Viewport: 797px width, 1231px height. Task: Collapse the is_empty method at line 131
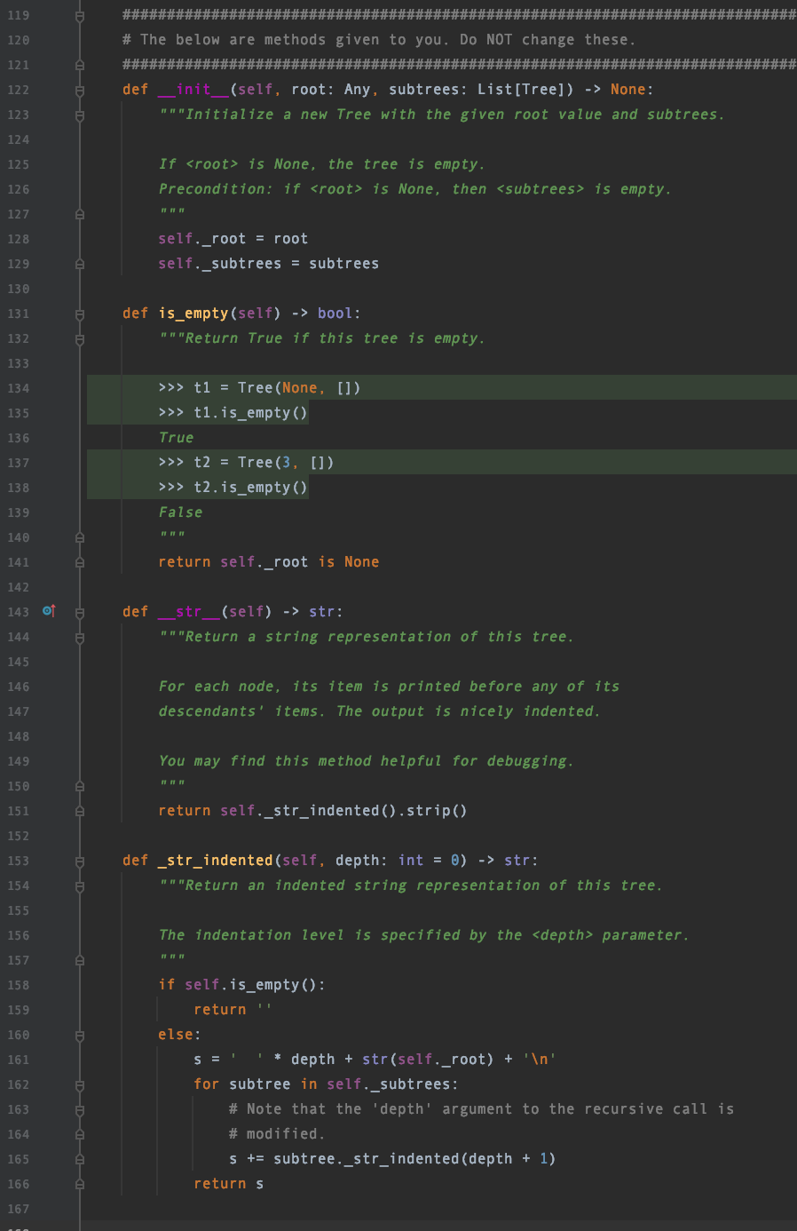79,313
